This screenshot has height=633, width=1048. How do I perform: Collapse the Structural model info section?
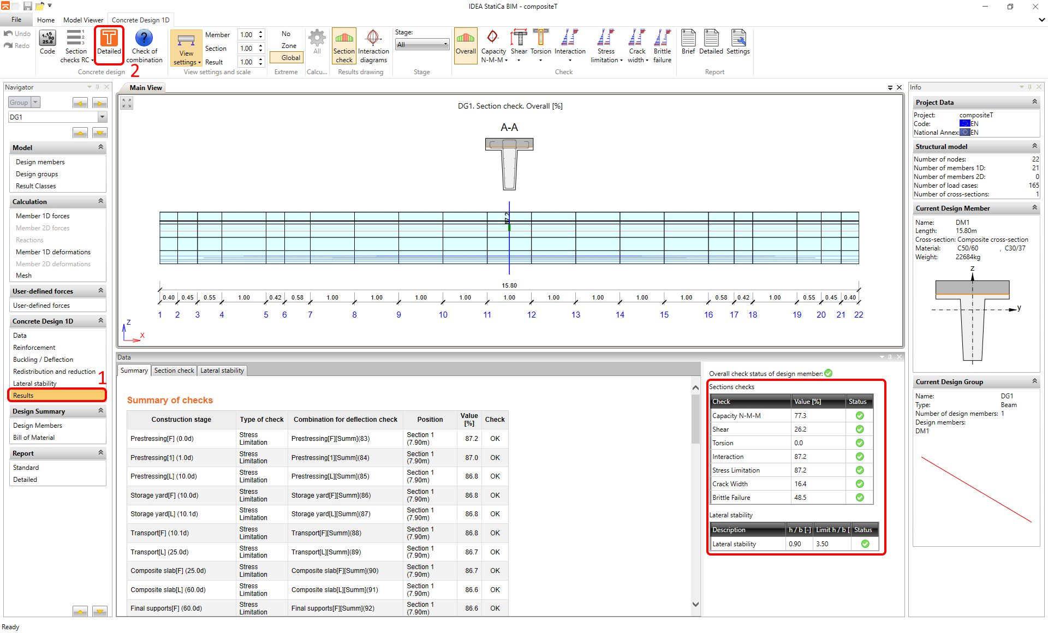[x=1035, y=146]
